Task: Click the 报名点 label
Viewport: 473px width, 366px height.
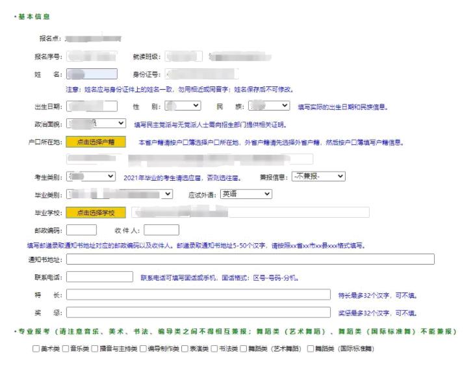Action: 51,38
